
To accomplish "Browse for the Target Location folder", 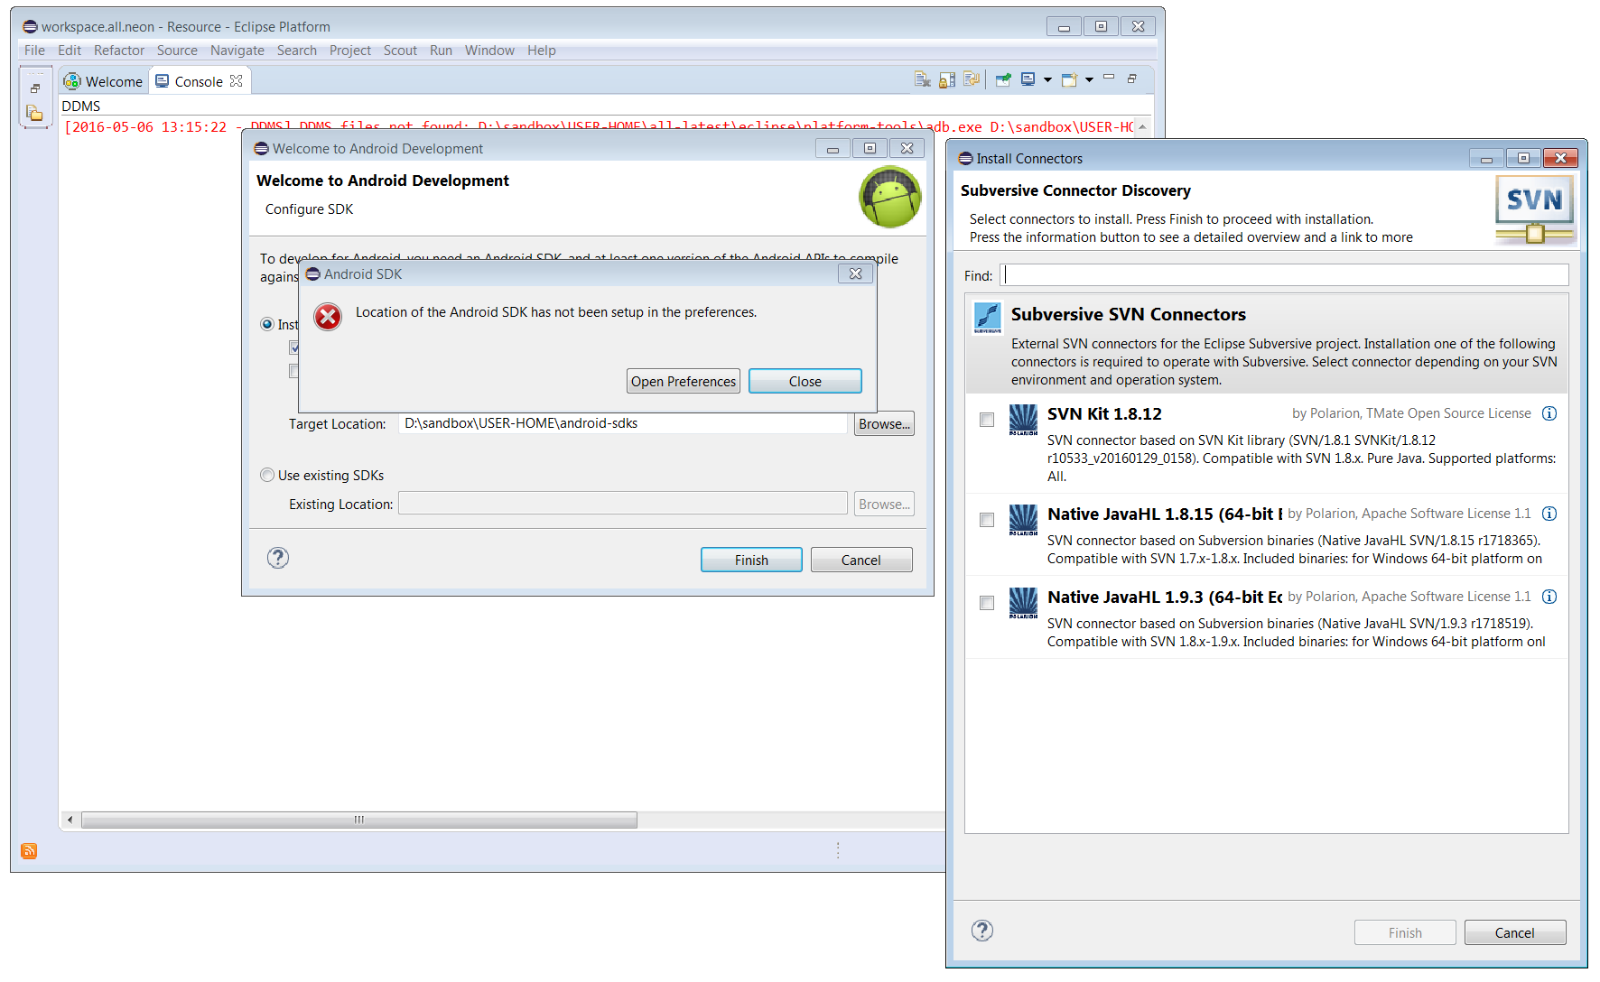I will click(884, 423).
